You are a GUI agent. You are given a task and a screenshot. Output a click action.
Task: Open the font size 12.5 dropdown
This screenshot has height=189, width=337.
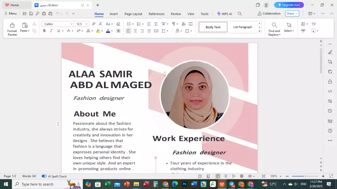(86, 24)
